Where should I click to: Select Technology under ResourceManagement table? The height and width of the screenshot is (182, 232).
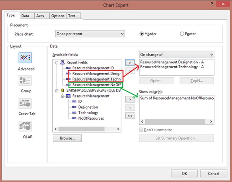(x=88, y=113)
